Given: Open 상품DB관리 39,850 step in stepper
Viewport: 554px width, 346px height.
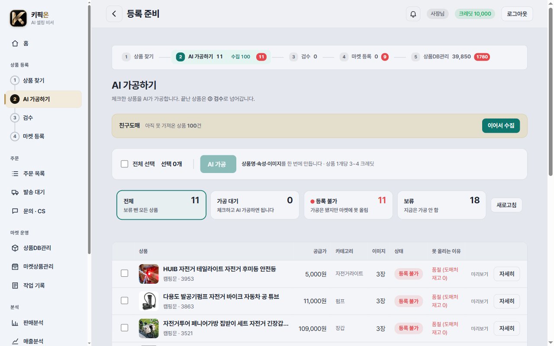Looking at the screenshot, I should pos(451,57).
